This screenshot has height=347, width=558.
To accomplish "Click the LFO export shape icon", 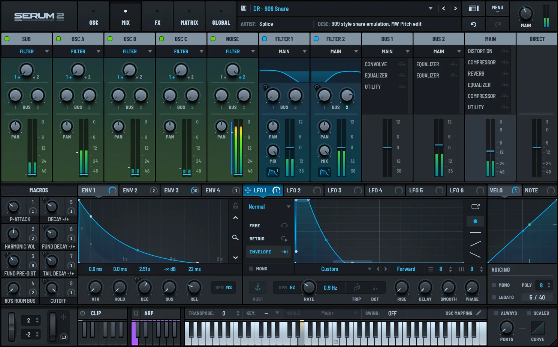I will pyautogui.click(x=475, y=207).
